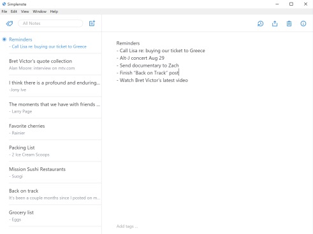Share the current note
The image size is (313, 234).
click(x=275, y=24)
